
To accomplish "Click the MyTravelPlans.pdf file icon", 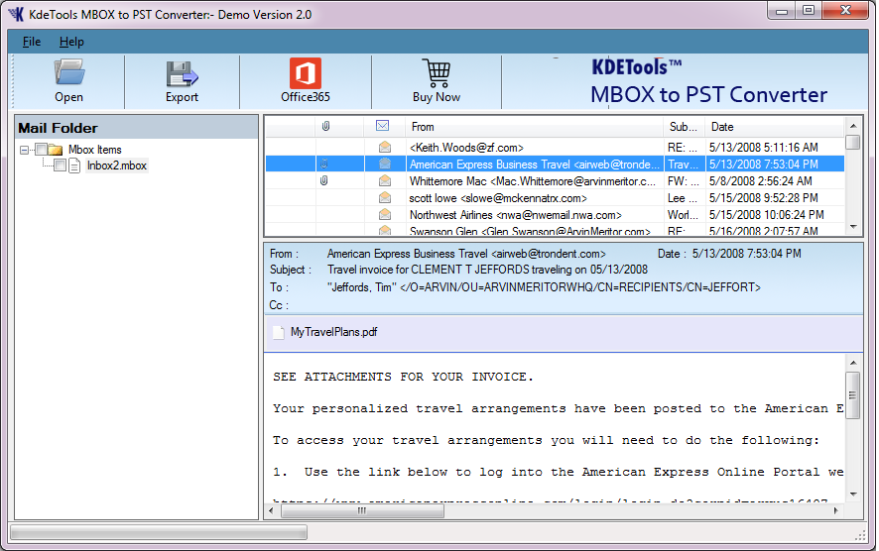I will [278, 333].
